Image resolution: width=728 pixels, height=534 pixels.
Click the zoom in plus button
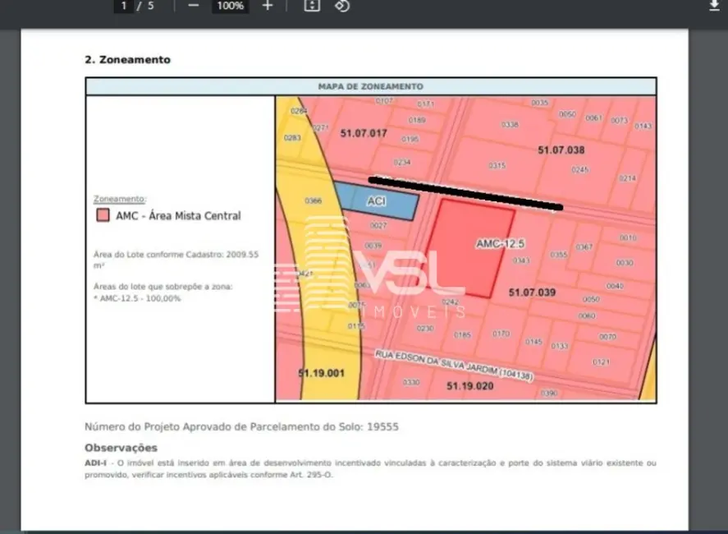268,6
